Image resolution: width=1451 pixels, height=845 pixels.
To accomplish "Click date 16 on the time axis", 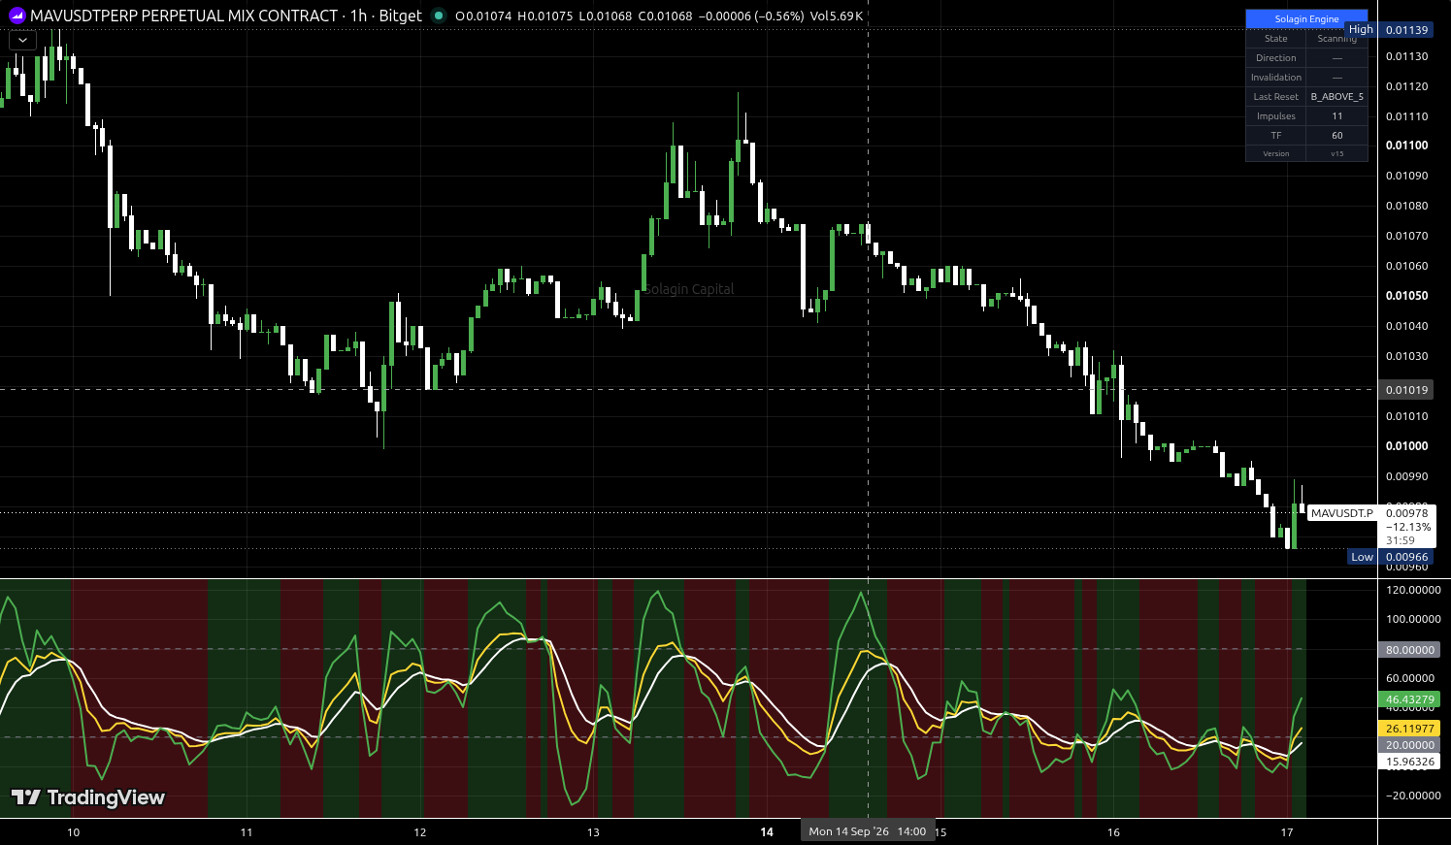I will [x=1113, y=832].
